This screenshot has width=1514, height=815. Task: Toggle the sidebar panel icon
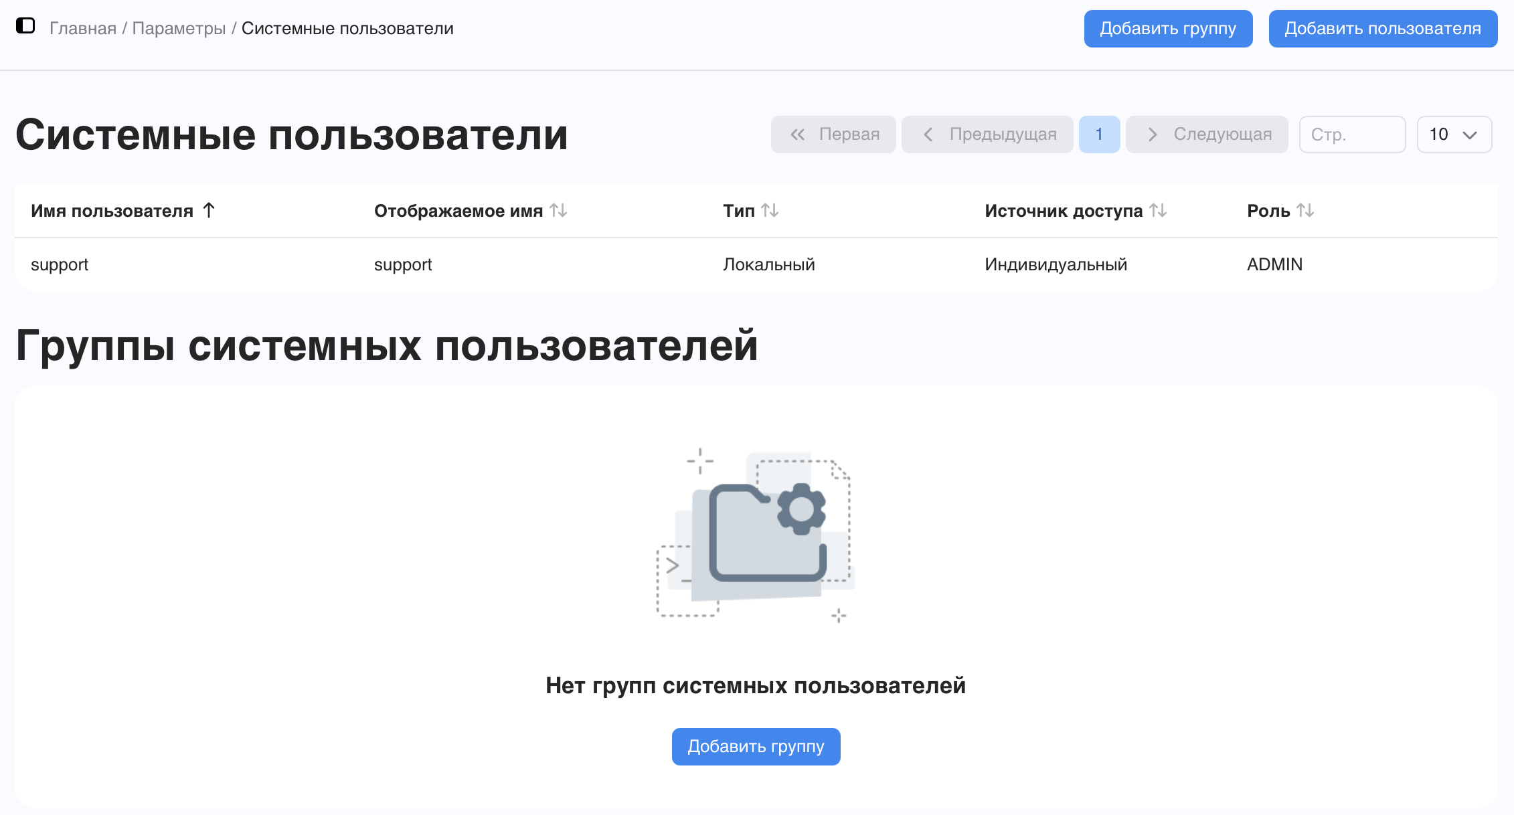tap(25, 26)
